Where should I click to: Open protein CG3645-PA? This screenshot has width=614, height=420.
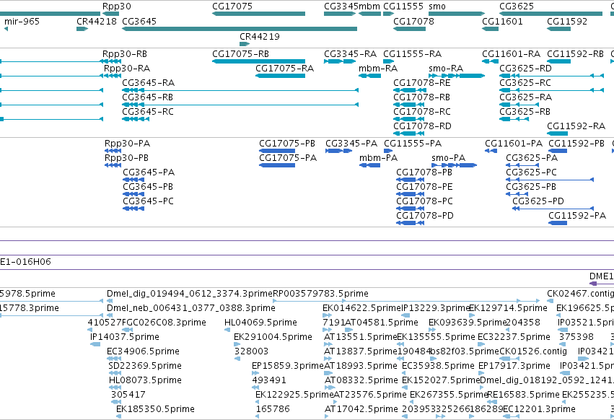tap(149, 172)
